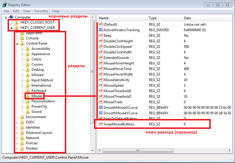The image size is (235, 163).
Task: Click the tree pane scroll down arrow
Action: pyautogui.click(x=93, y=150)
